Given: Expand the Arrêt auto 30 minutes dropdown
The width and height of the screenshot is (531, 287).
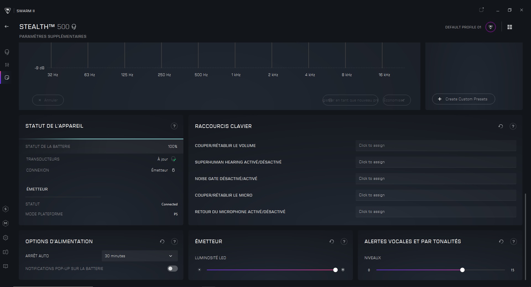Looking at the screenshot, I should (x=140, y=256).
